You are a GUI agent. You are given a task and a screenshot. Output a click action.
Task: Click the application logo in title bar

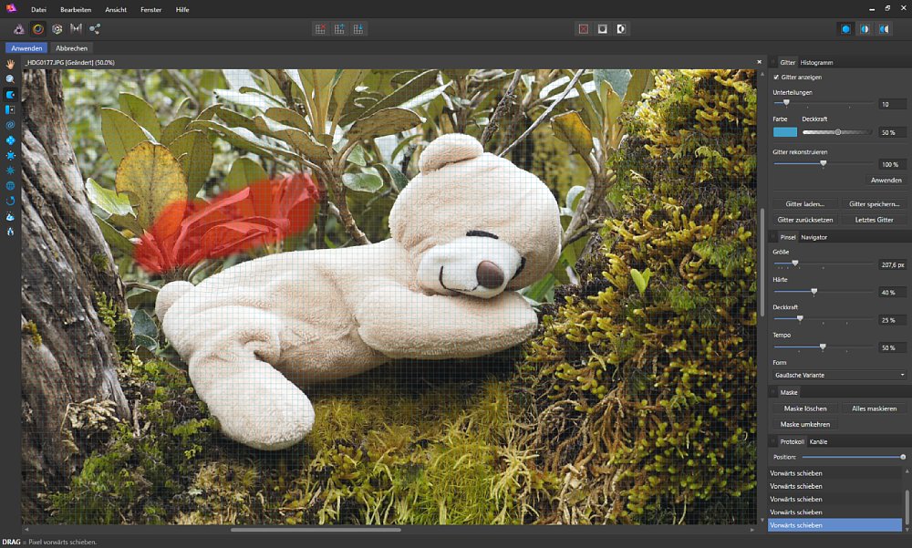[x=11, y=8]
